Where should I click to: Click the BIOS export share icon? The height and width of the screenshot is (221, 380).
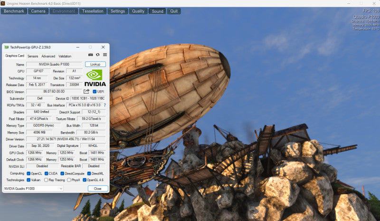tap(86, 91)
